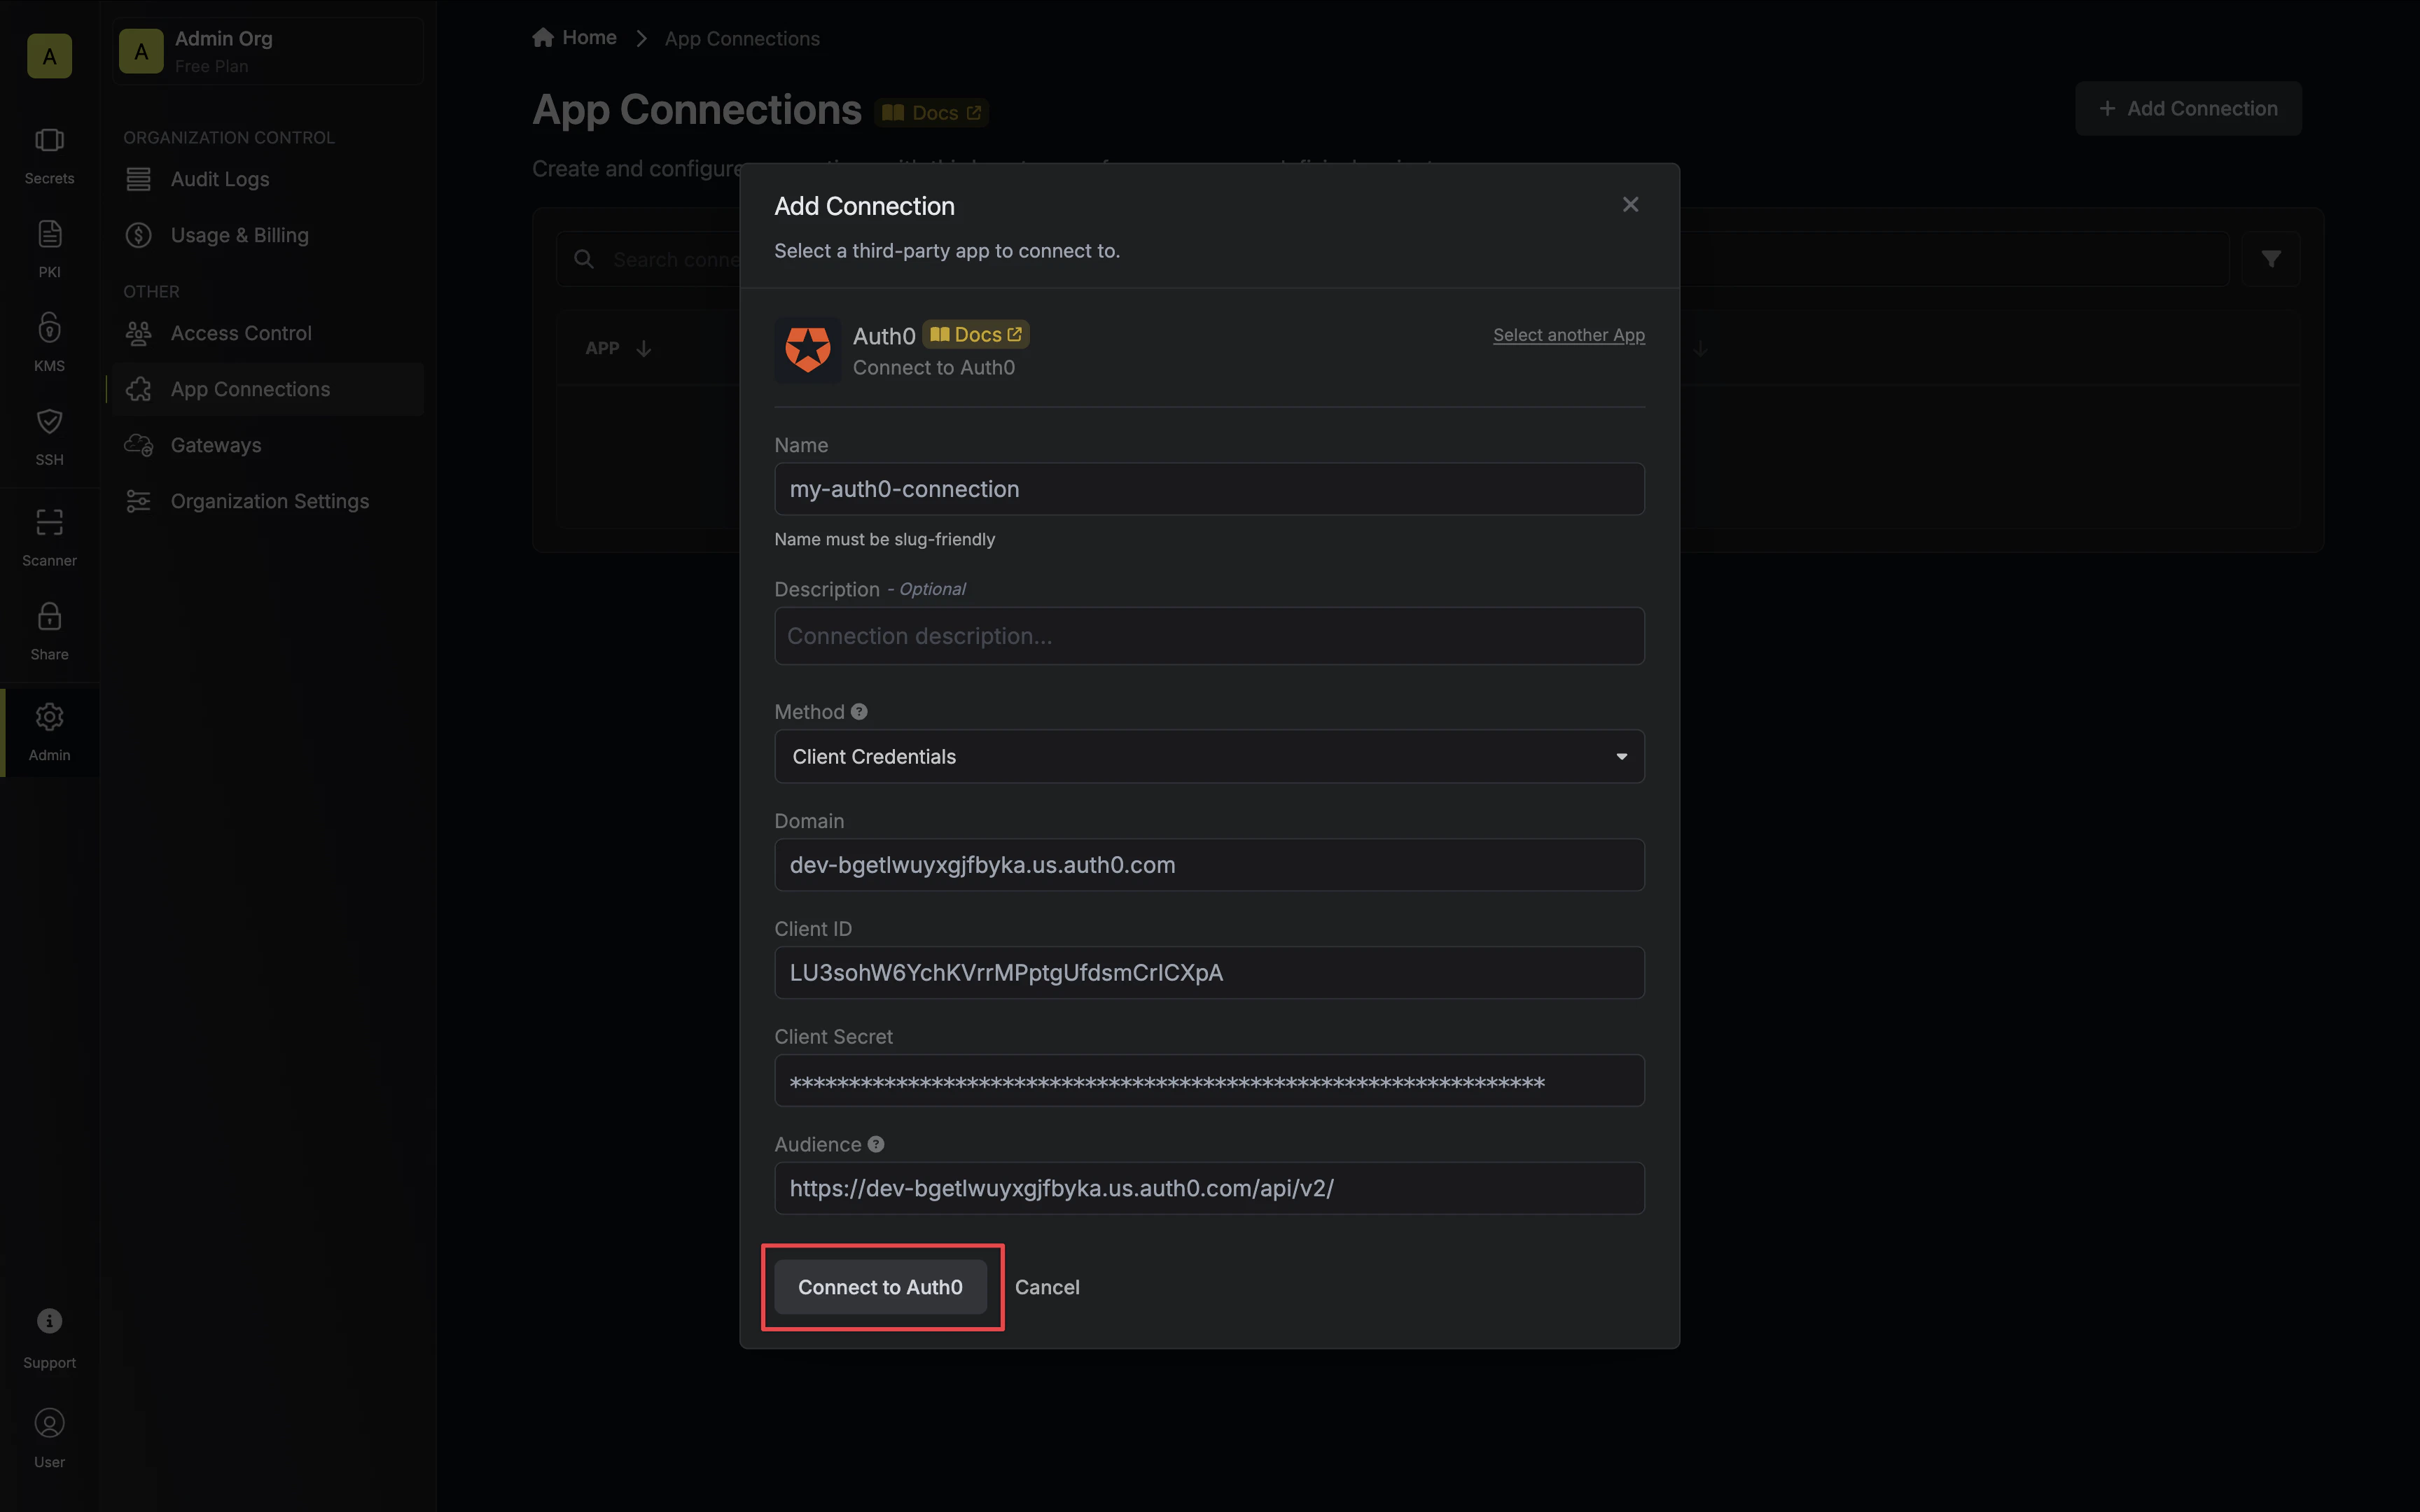This screenshot has width=2420, height=1512.
Task: Click the Audit Logs icon
Action: (139, 179)
